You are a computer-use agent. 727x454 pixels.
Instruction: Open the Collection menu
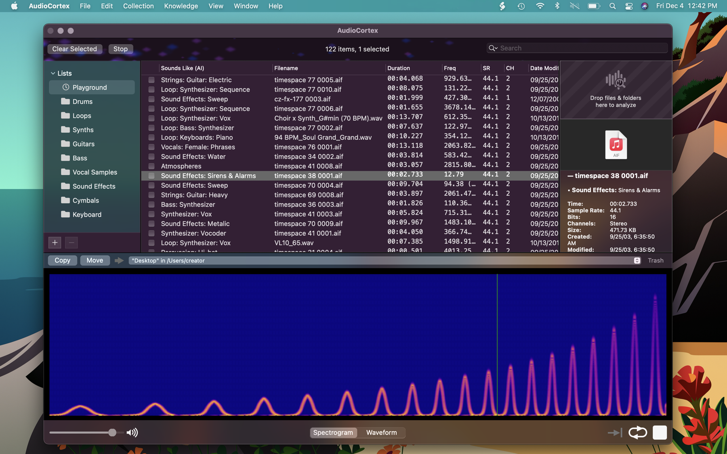point(138,6)
